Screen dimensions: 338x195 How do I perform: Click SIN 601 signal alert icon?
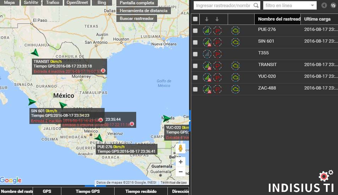(207, 42)
